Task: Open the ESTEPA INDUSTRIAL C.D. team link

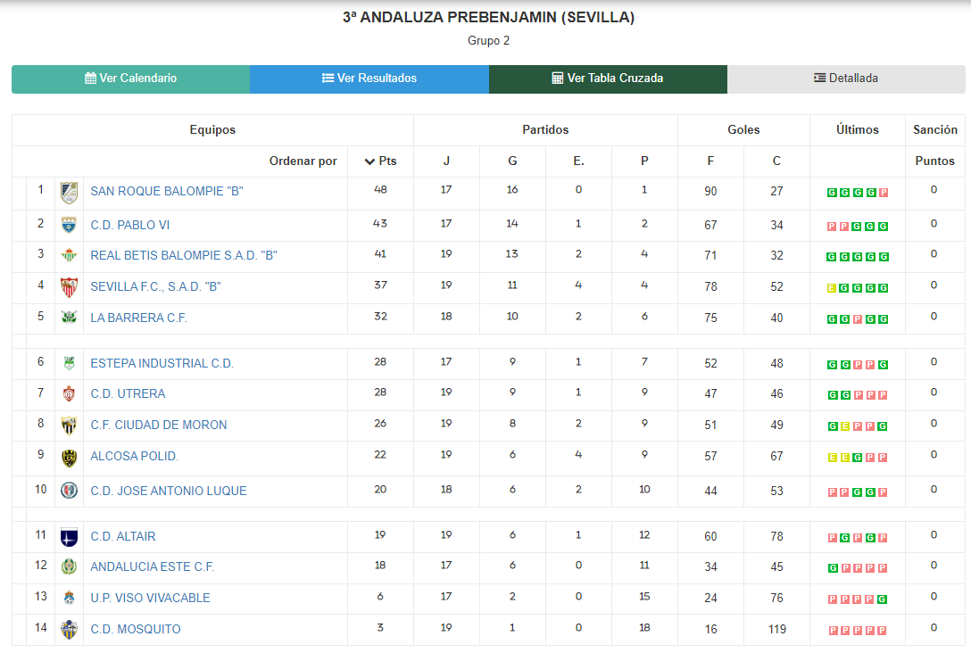Action: coord(162,363)
